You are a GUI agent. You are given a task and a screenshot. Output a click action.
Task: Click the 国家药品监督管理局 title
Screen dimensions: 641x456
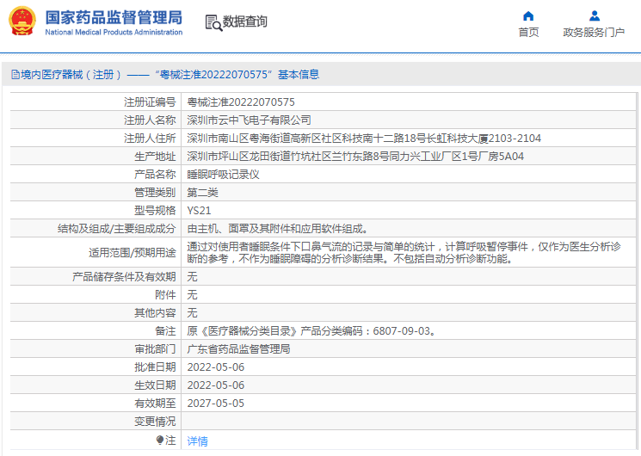coord(114,17)
